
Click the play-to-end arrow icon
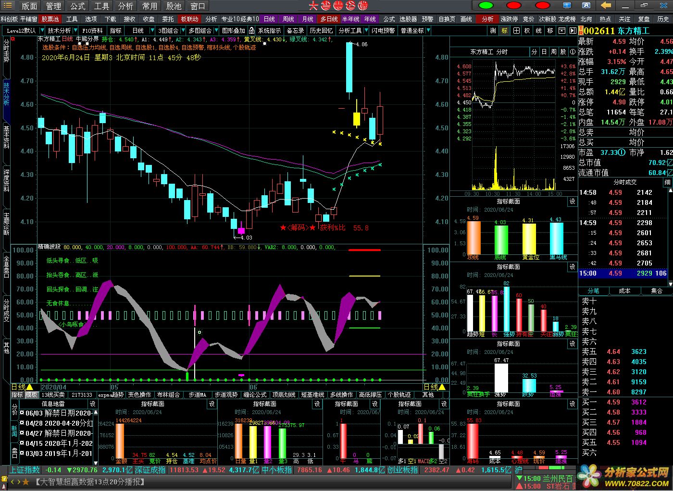(573, 30)
